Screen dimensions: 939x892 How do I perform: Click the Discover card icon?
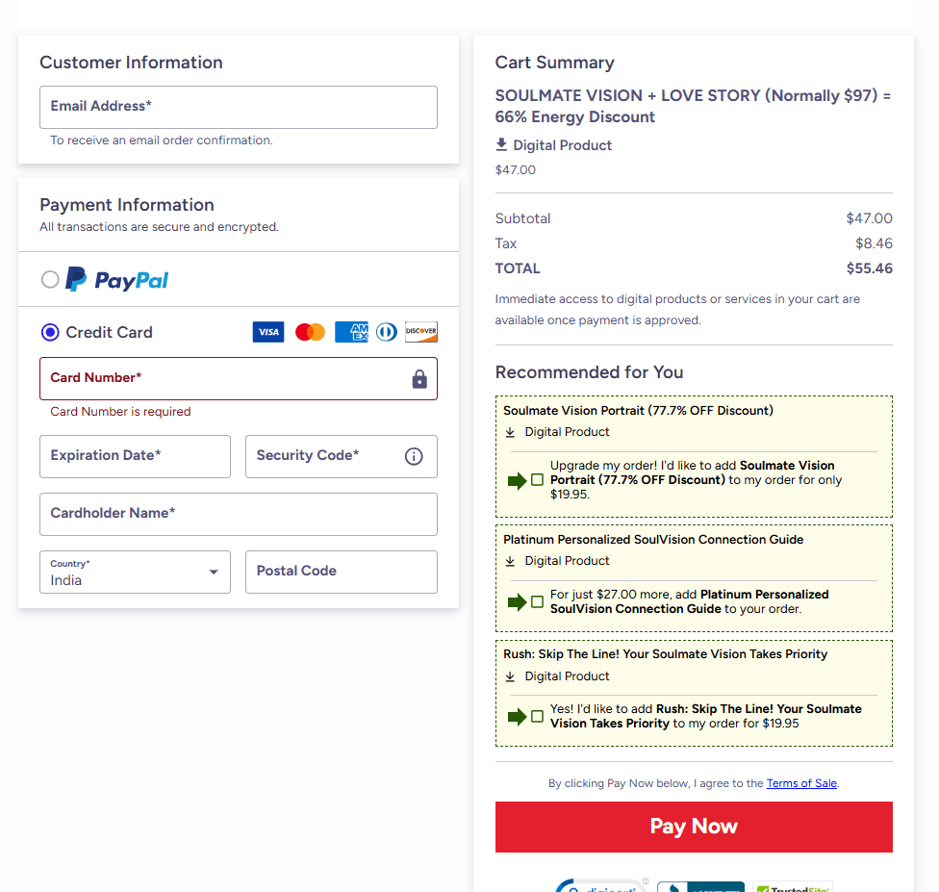[421, 332]
